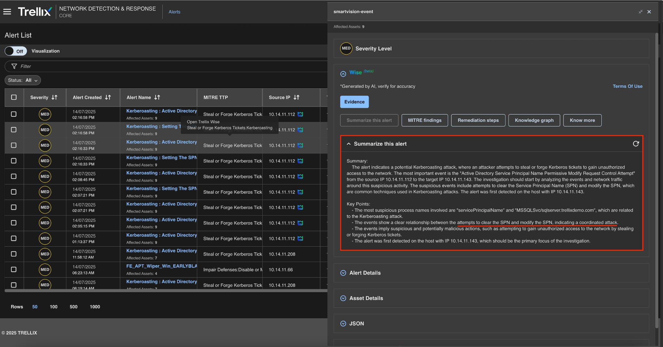Open the MITRE findings tab
Image resolution: width=663 pixels, height=347 pixels.
(424, 120)
